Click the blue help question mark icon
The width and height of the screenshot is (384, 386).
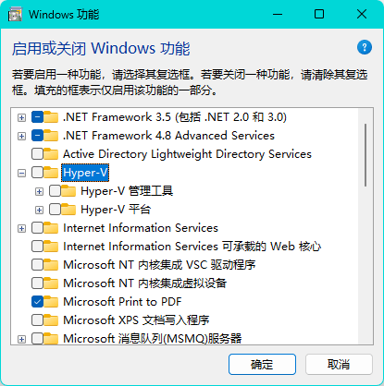pyautogui.click(x=365, y=47)
